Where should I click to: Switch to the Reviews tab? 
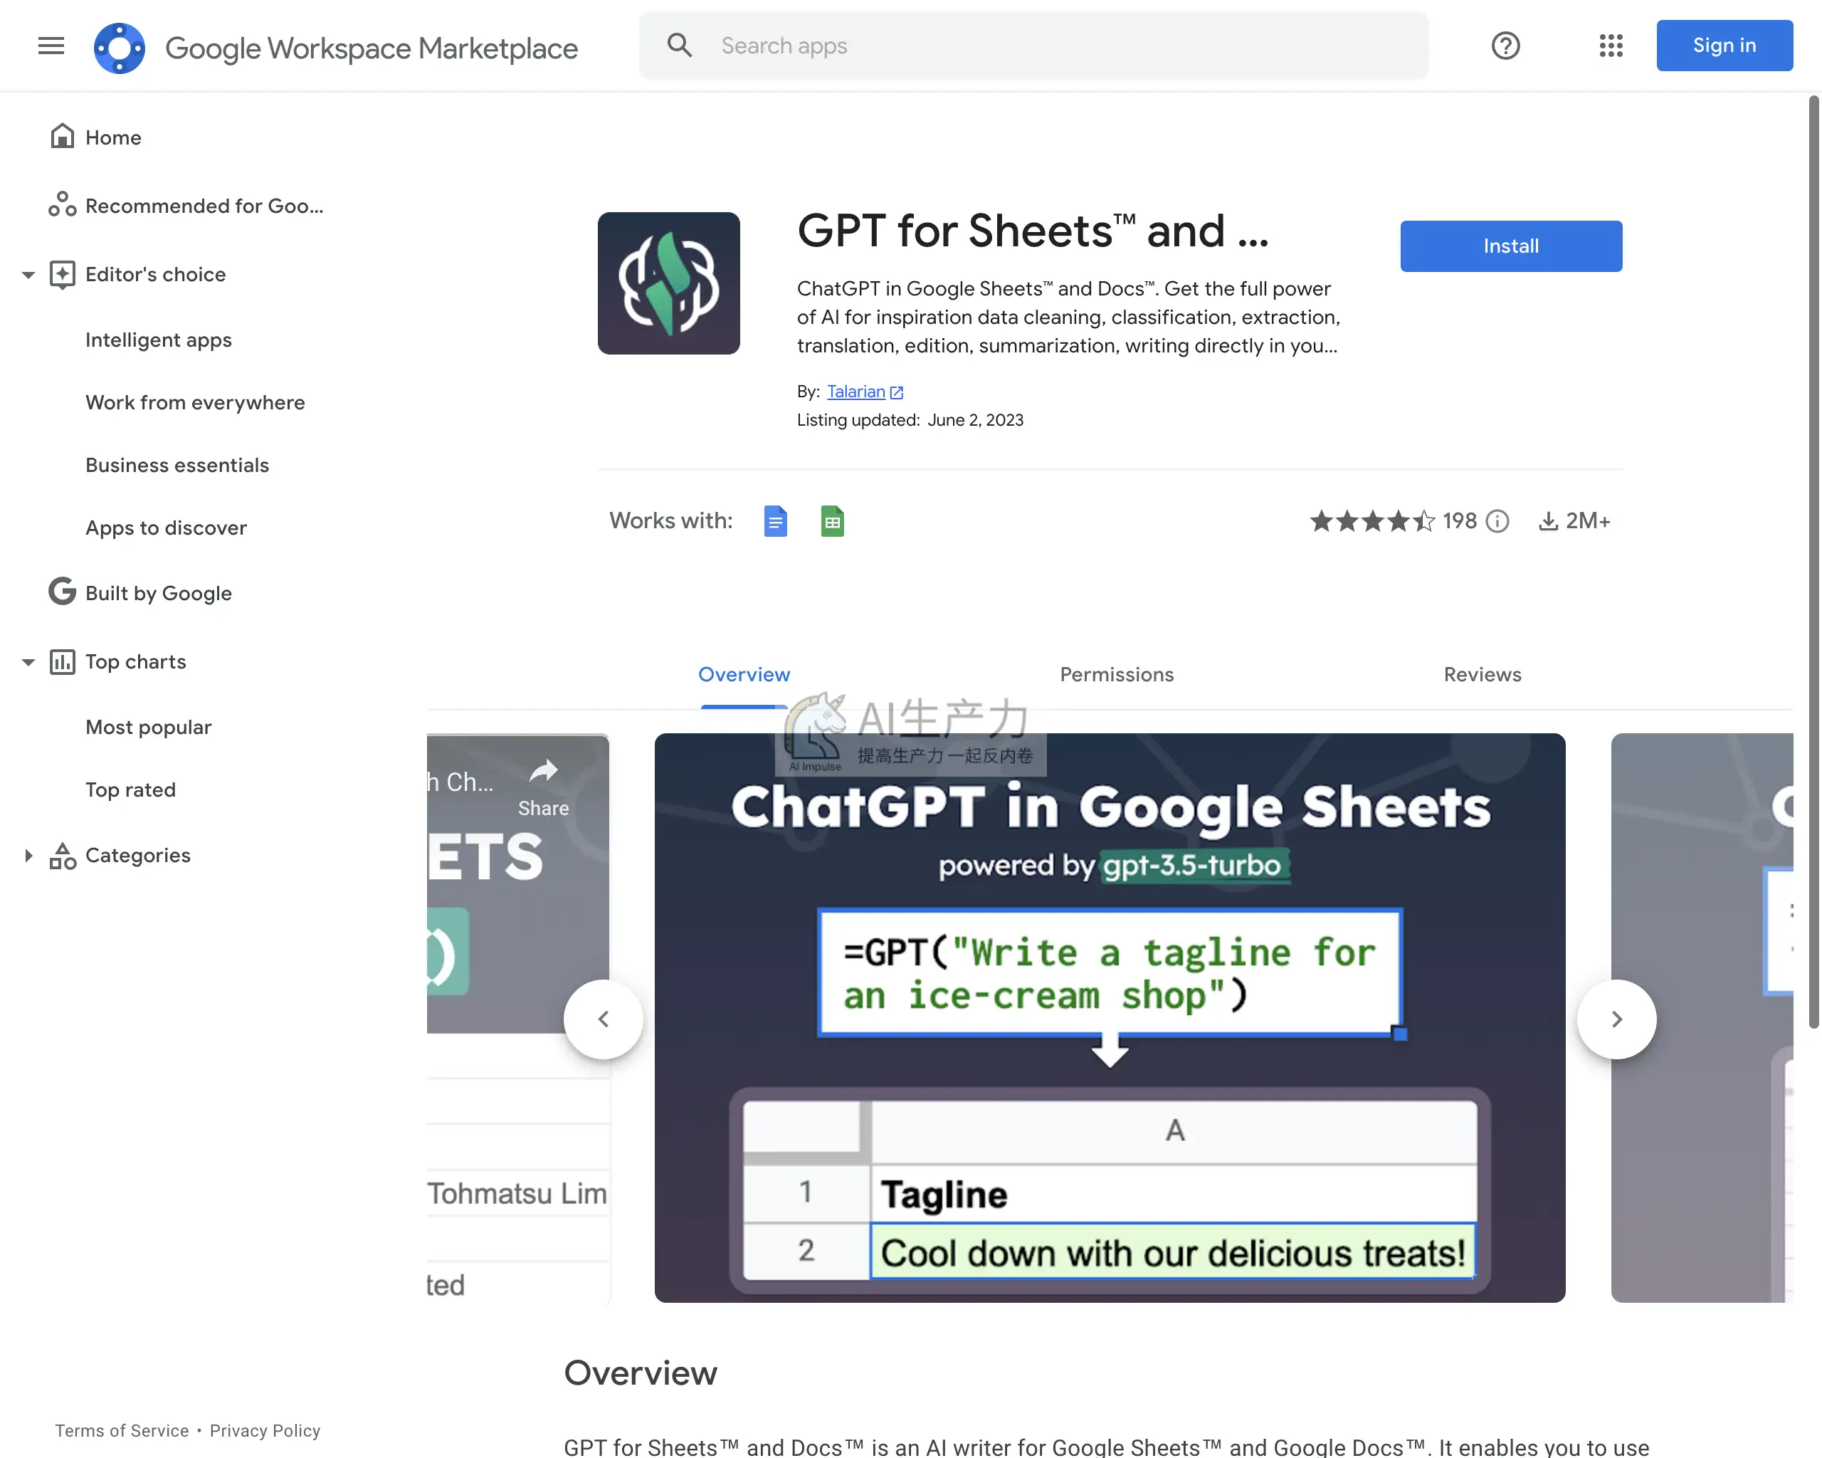coord(1483,674)
